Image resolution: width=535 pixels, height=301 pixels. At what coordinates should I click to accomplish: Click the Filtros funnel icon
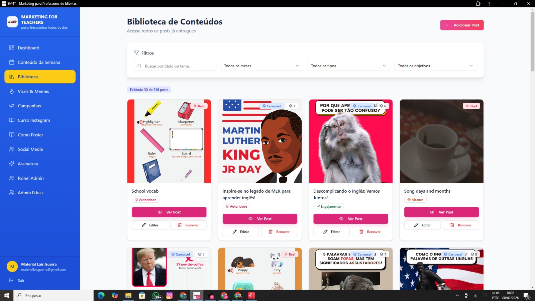tap(136, 53)
